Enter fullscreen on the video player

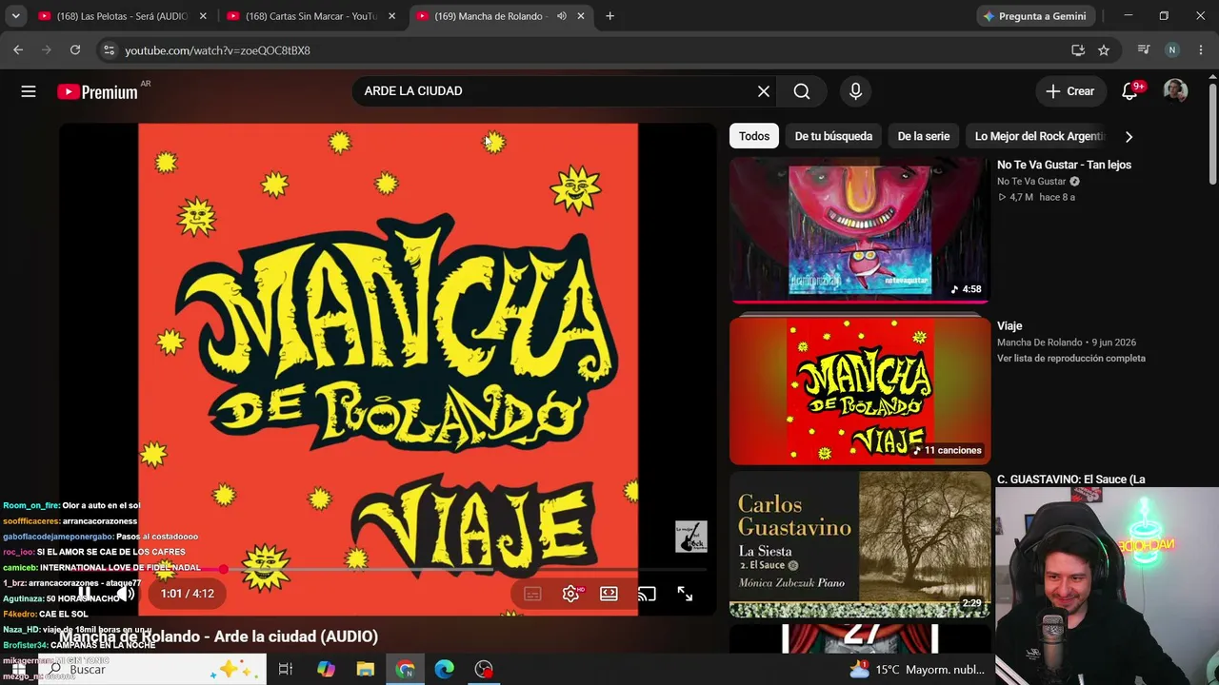click(685, 594)
